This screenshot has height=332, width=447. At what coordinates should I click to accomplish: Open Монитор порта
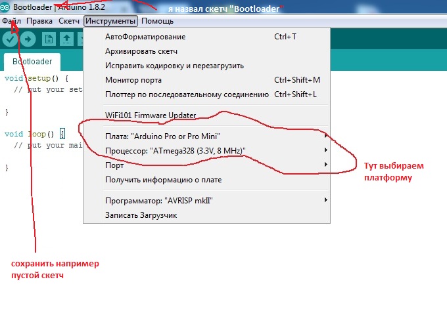click(206, 80)
